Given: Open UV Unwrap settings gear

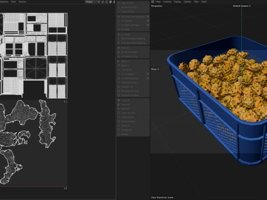Looking at the screenshot, I should click(148, 21).
